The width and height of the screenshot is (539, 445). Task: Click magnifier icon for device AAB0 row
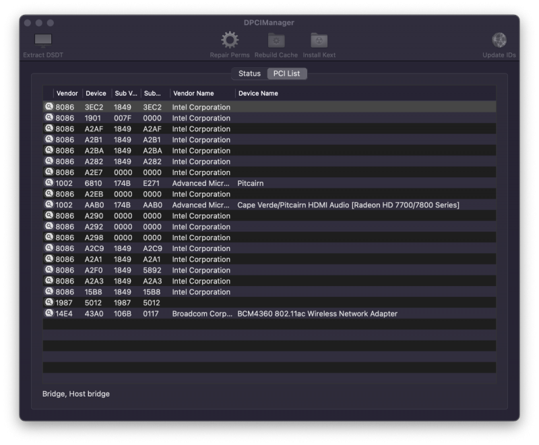49,205
